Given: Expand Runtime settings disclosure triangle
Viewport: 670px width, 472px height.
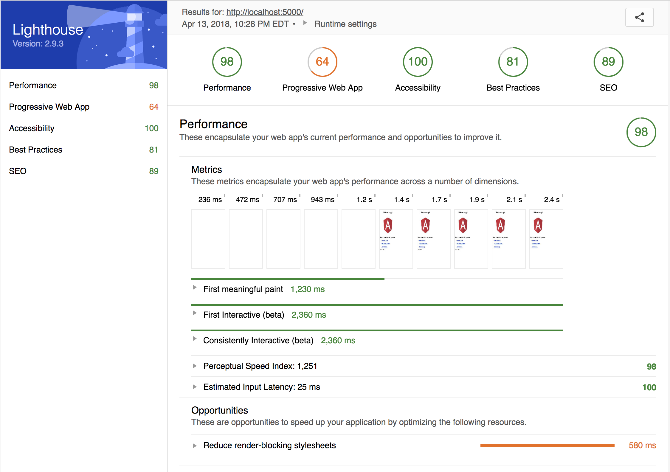Looking at the screenshot, I should pos(305,23).
